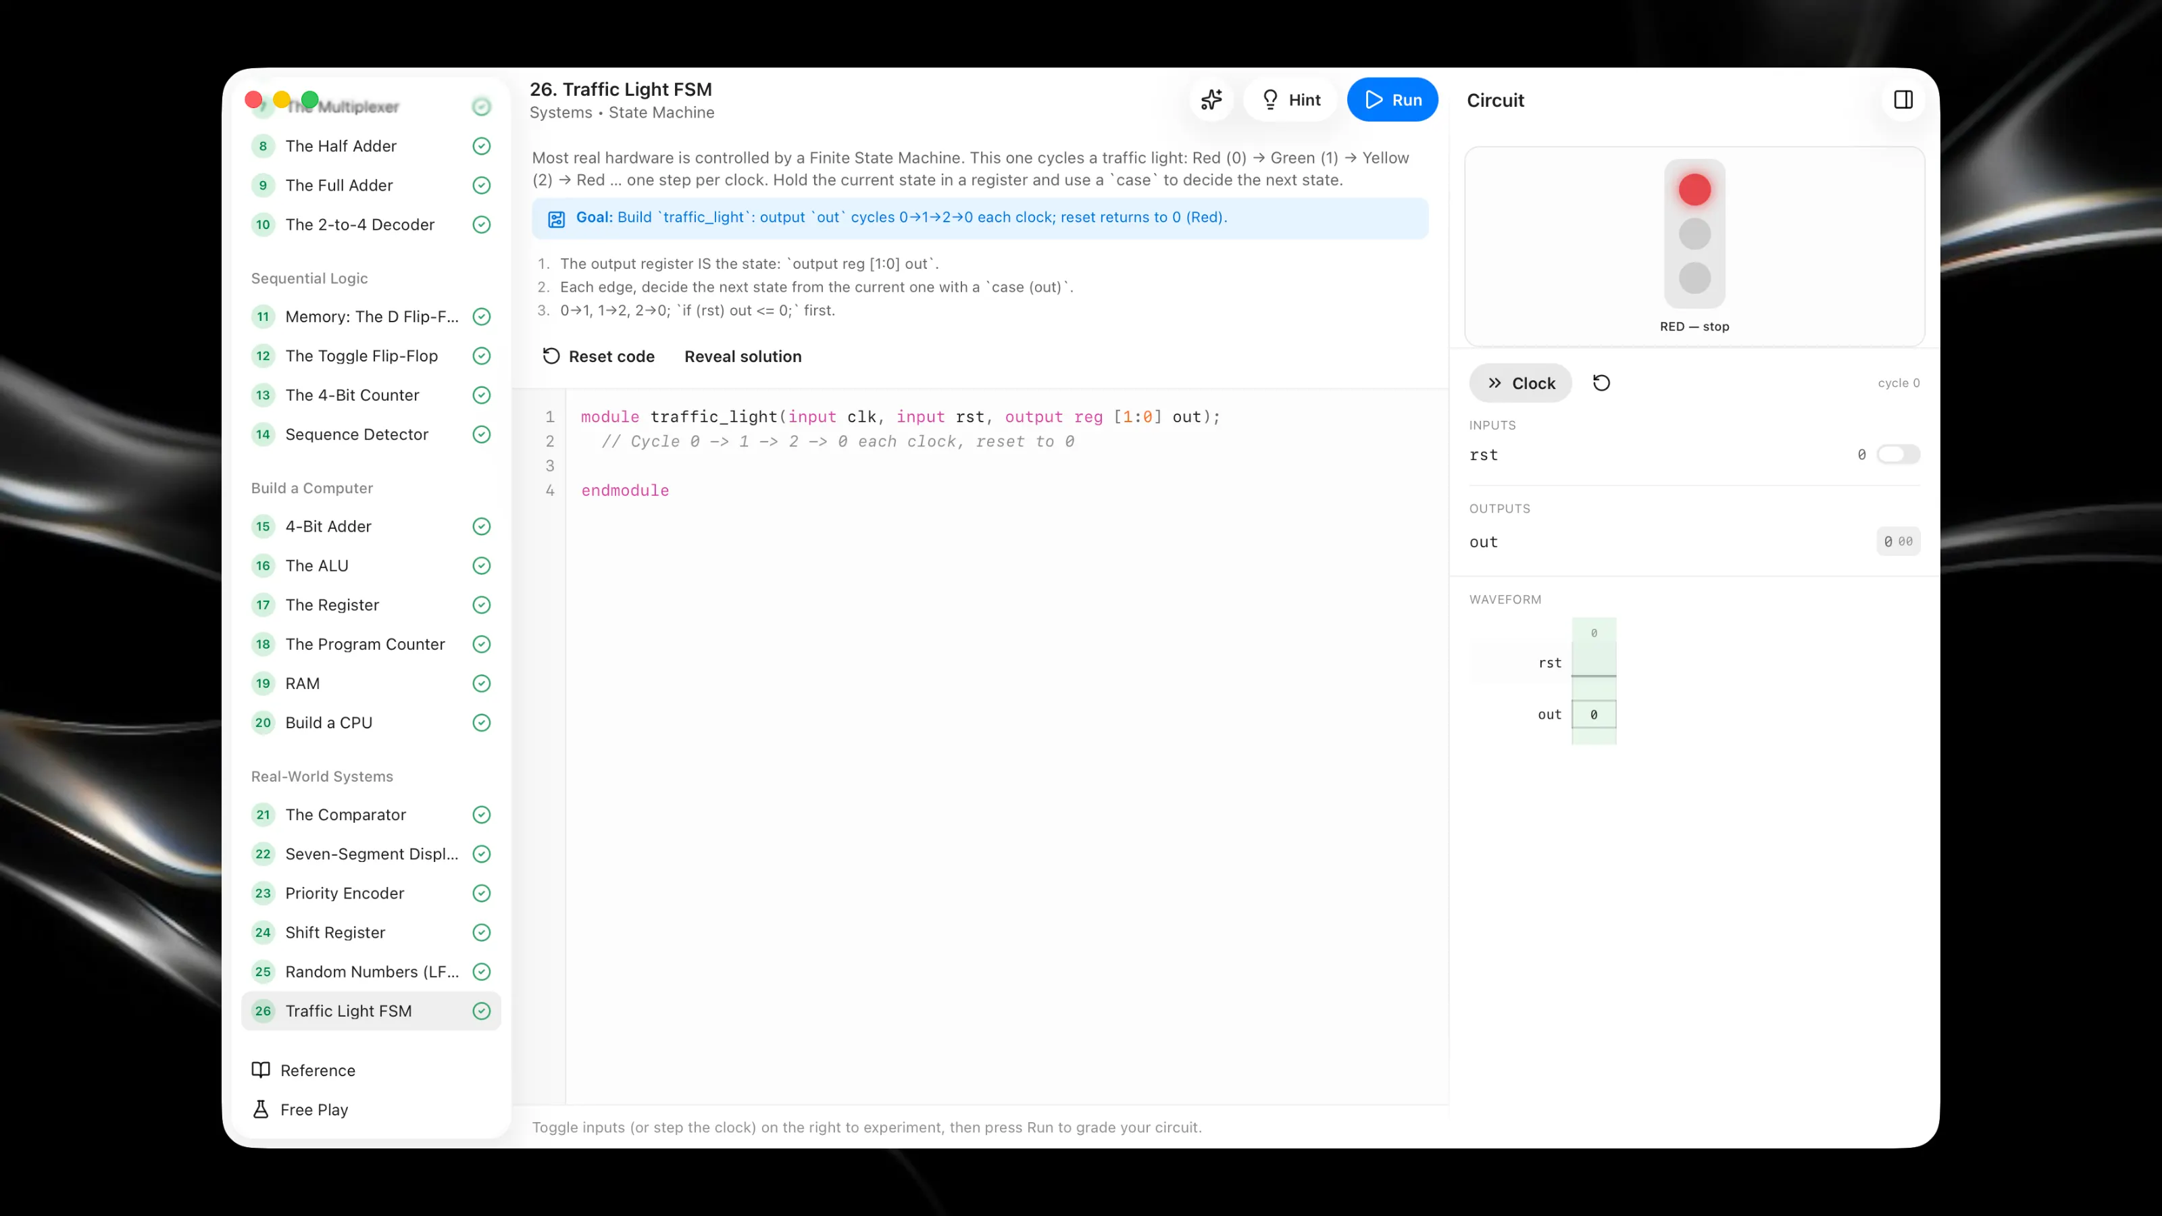Click completion checkmark for The ALU
This screenshot has width=2162, height=1216.
[482, 565]
